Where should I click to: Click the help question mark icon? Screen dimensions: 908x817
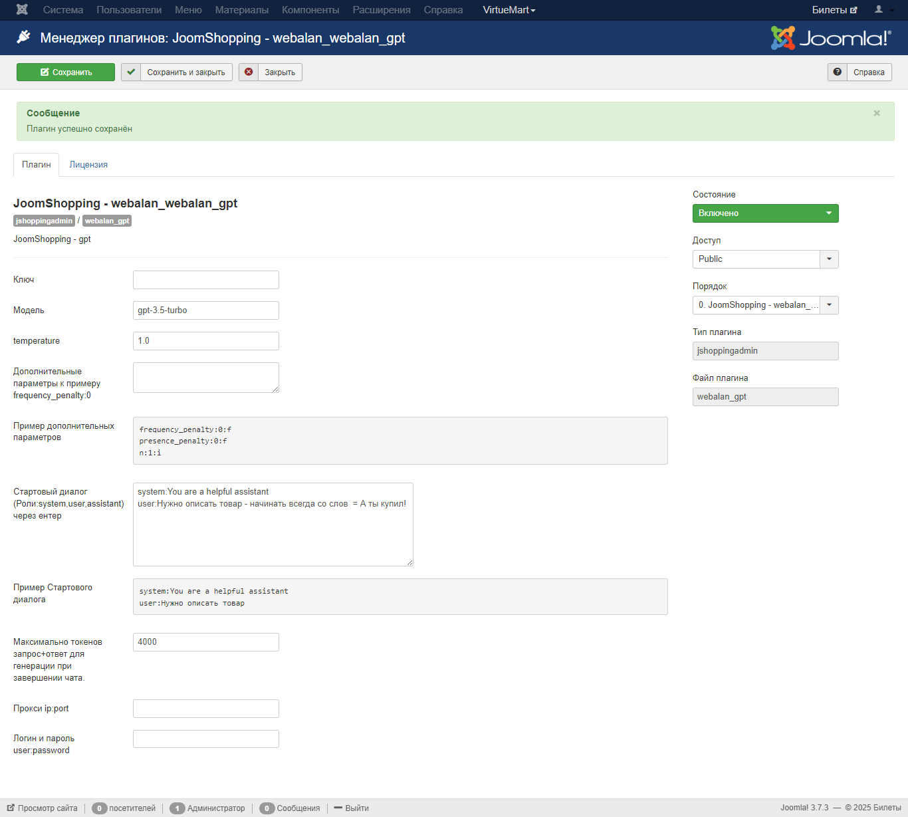pyautogui.click(x=838, y=72)
